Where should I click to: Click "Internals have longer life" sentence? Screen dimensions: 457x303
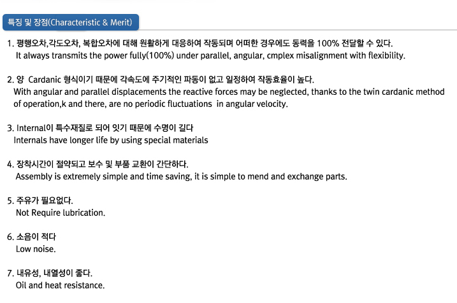tap(111, 140)
